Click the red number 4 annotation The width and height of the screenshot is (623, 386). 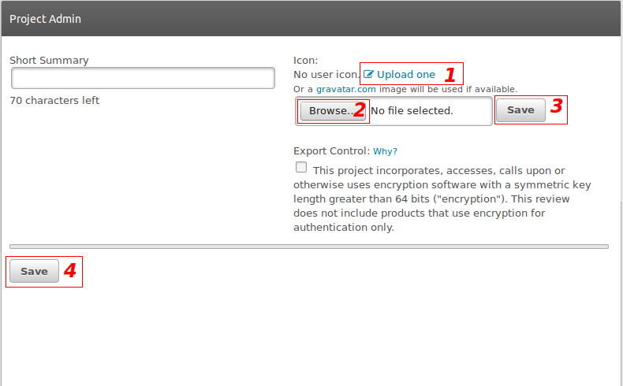69,271
